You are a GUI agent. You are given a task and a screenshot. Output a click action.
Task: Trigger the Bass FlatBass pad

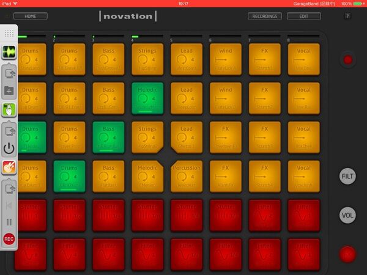(108, 177)
